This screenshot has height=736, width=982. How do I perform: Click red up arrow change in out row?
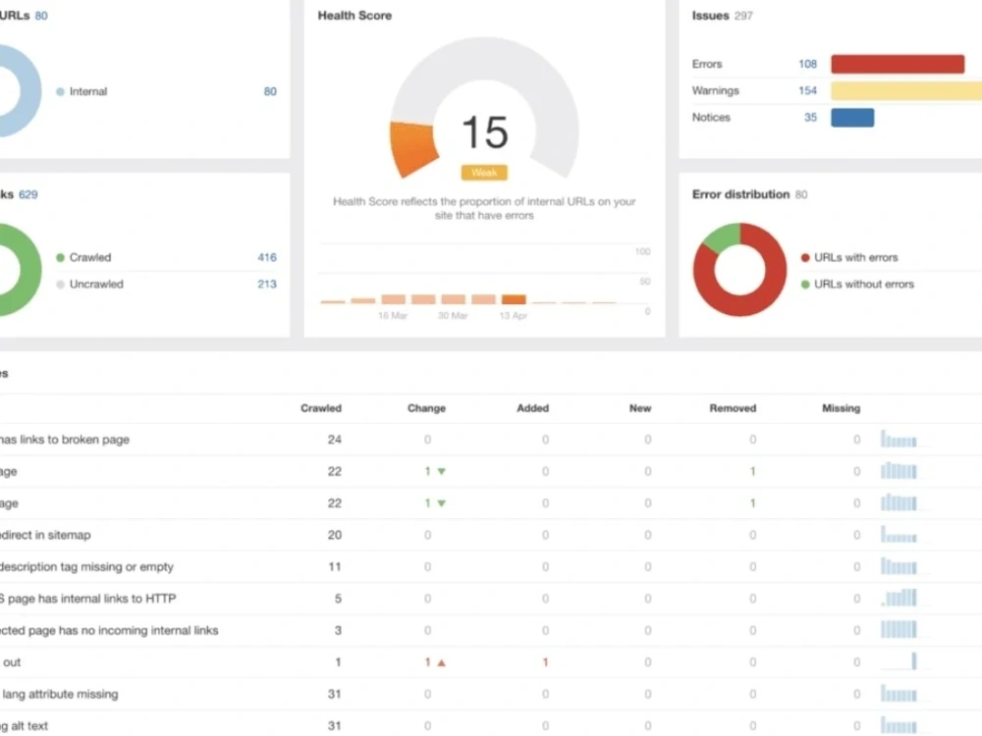442,662
